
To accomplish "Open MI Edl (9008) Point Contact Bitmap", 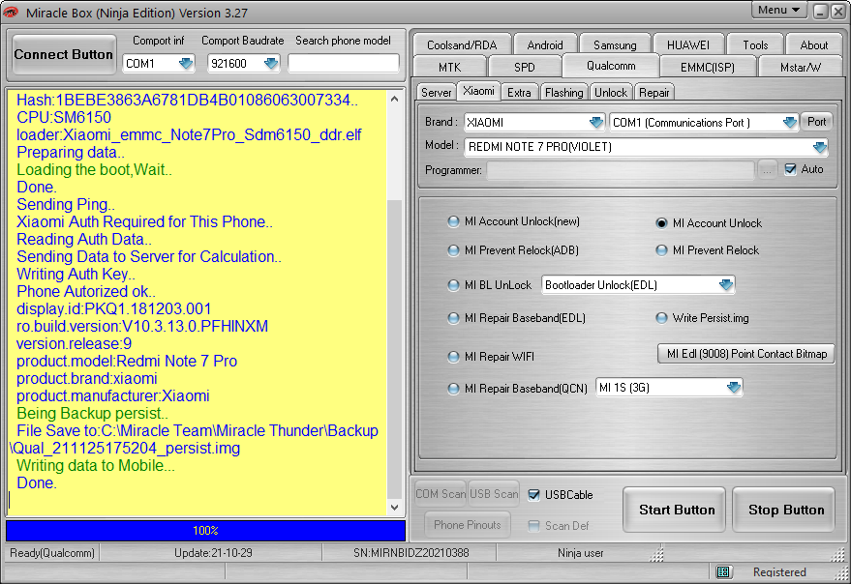I will point(746,354).
